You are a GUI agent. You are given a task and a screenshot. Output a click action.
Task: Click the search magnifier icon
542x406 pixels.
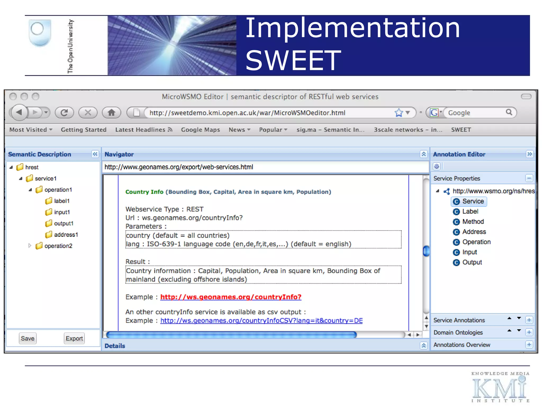click(x=509, y=112)
